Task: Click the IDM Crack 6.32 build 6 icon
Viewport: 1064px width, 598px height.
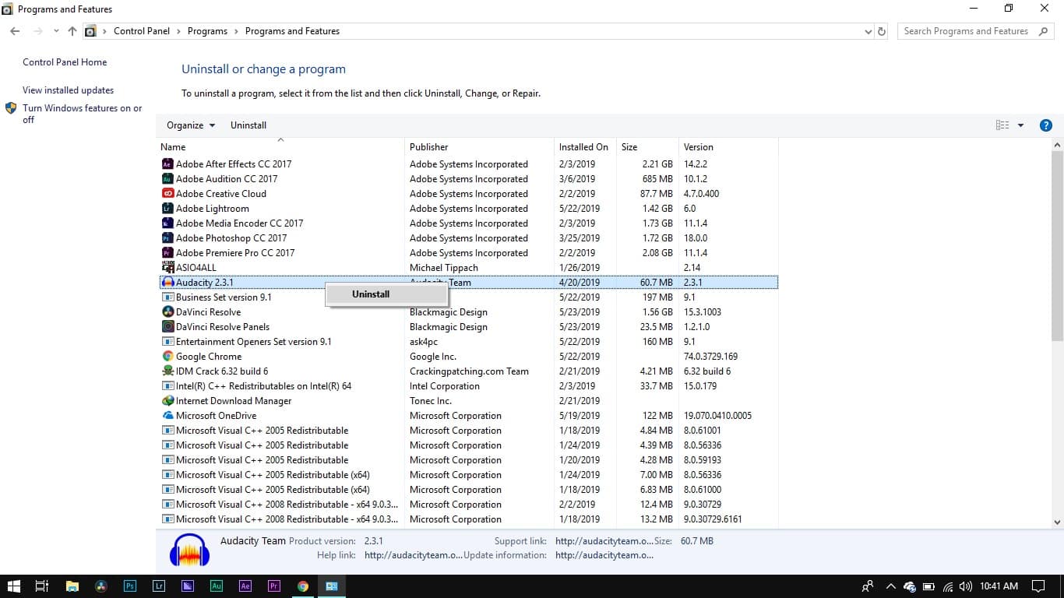Action: (167, 371)
